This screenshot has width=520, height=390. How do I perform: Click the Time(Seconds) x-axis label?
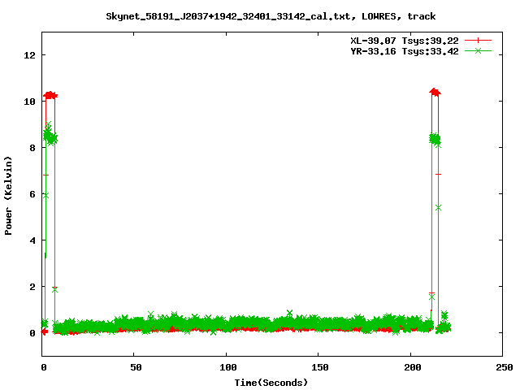[x=271, y=383]
